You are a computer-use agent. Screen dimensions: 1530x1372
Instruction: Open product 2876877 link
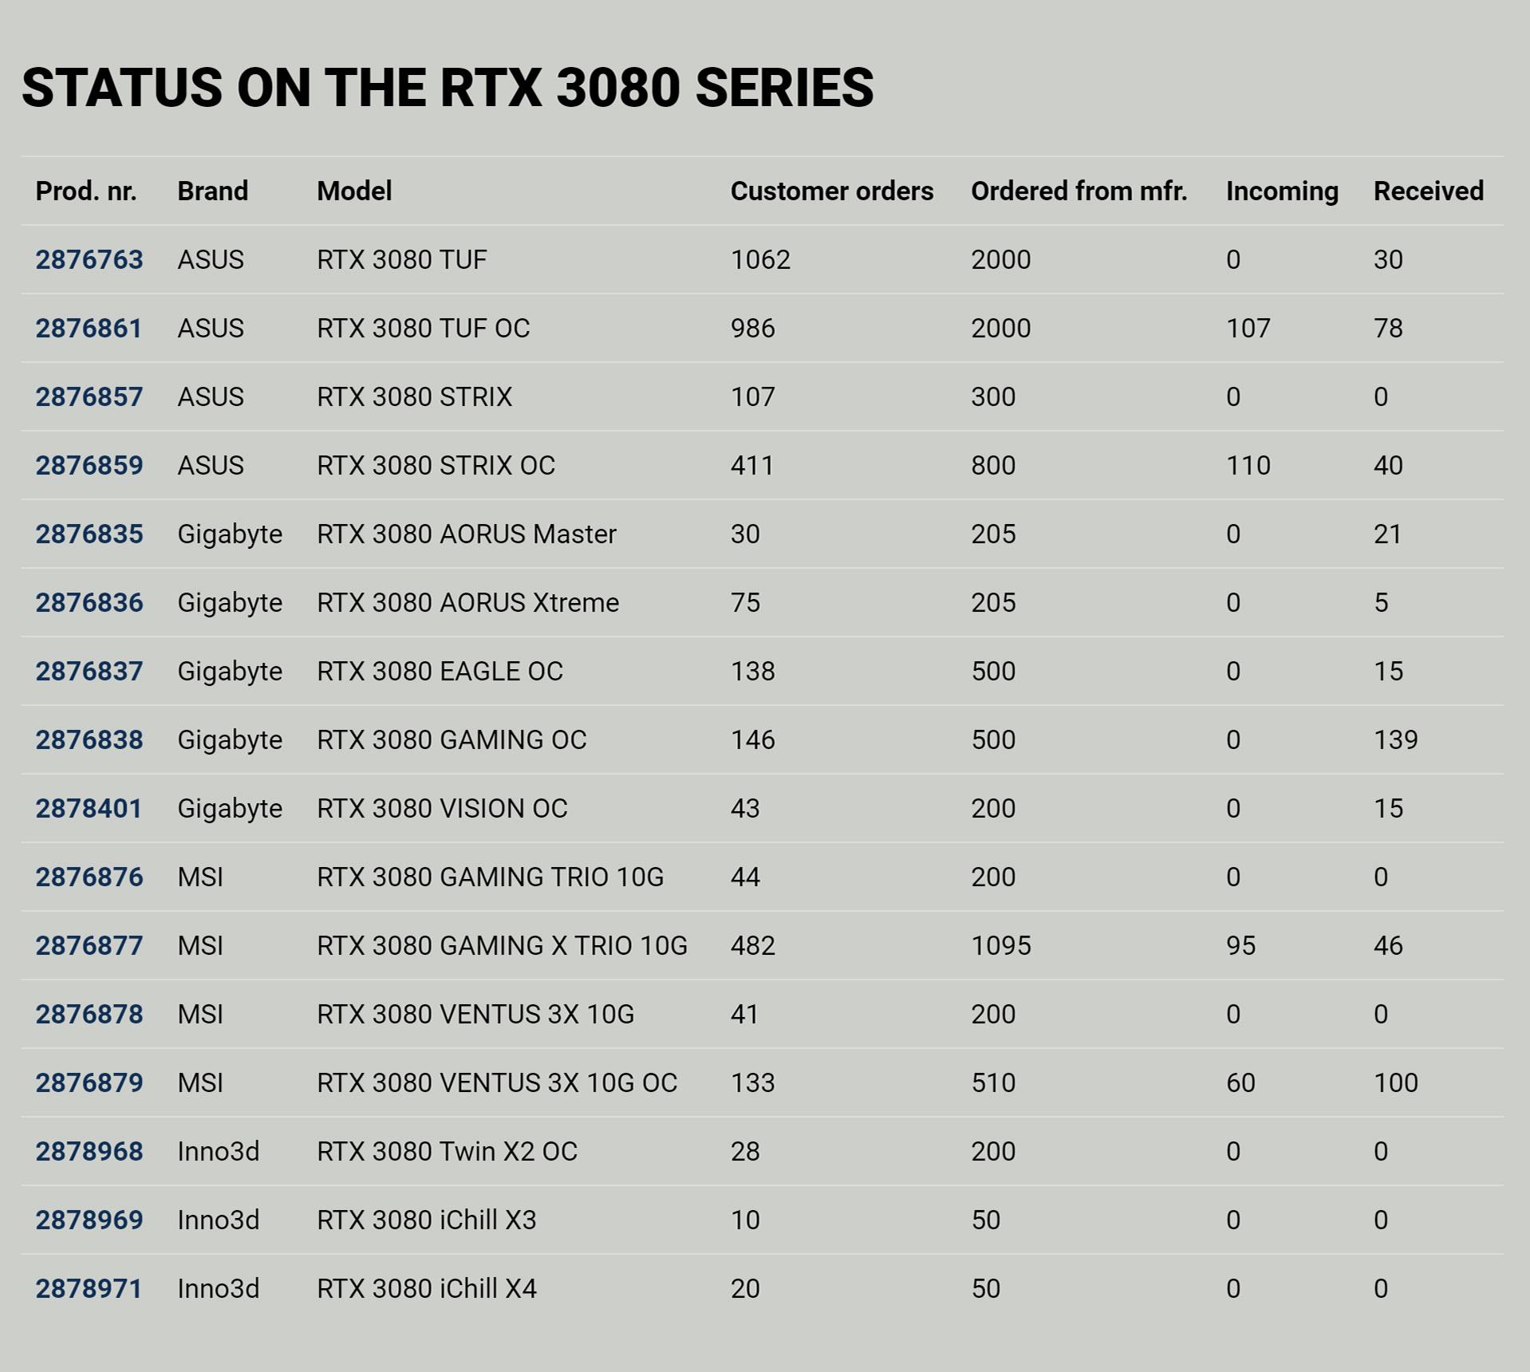point(89,946)
